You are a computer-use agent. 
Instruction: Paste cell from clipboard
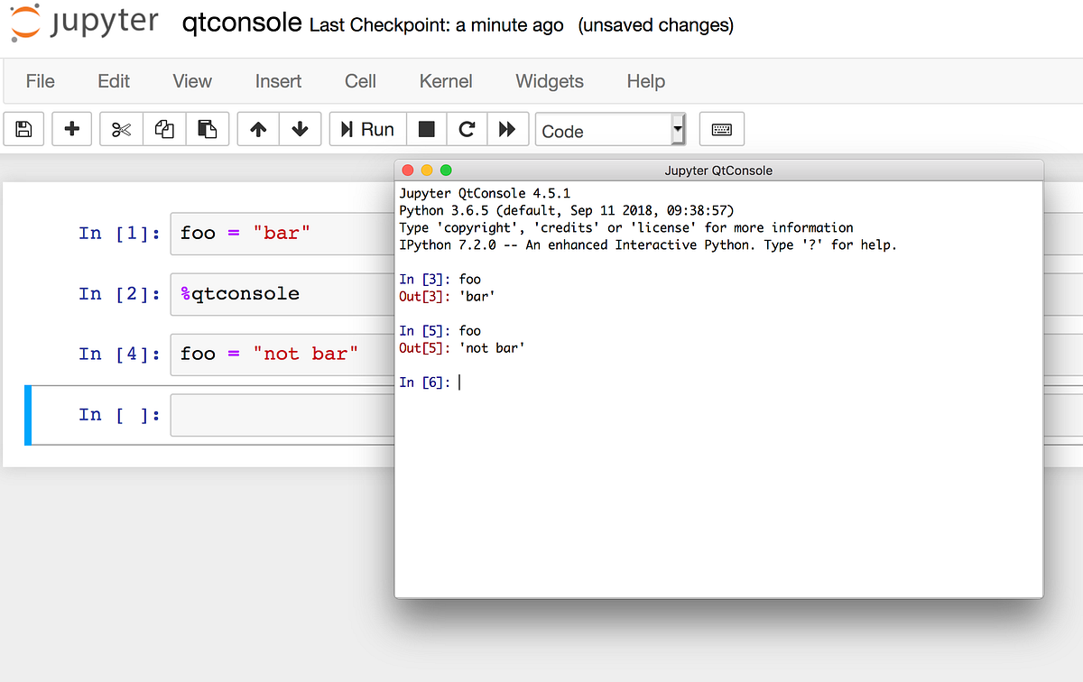(x=207, y=129)
